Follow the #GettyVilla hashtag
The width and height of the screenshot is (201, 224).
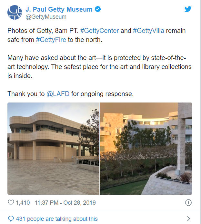coord(150,31)
